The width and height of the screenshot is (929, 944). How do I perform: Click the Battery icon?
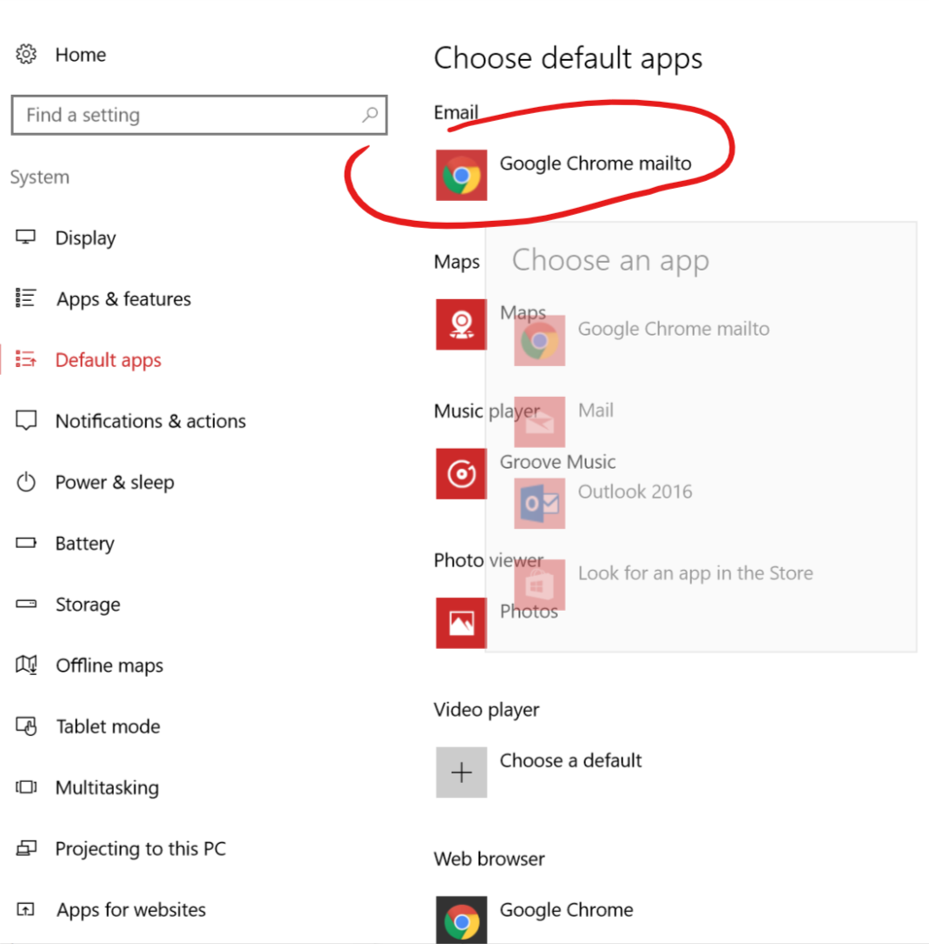point(26,543)
